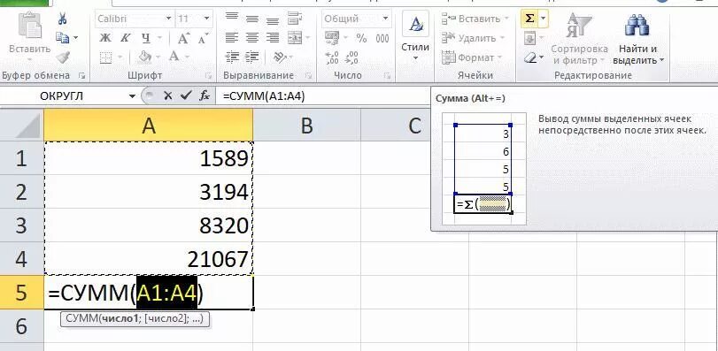
Task: Increase indent in alignment group
Action: (x=251, y=57)
